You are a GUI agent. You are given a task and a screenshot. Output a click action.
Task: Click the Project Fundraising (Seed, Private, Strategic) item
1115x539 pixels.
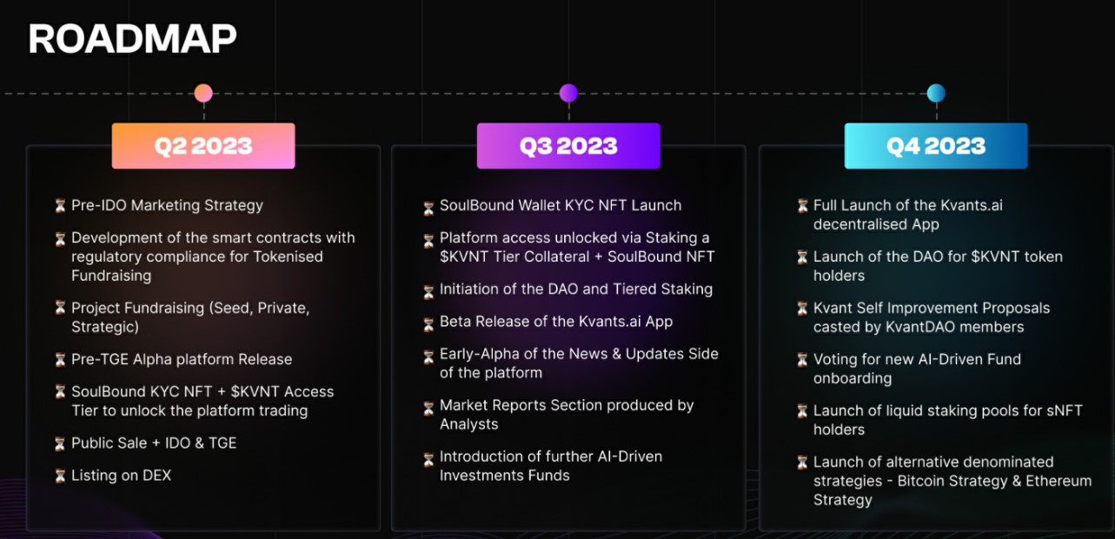[x=189, y=317]
